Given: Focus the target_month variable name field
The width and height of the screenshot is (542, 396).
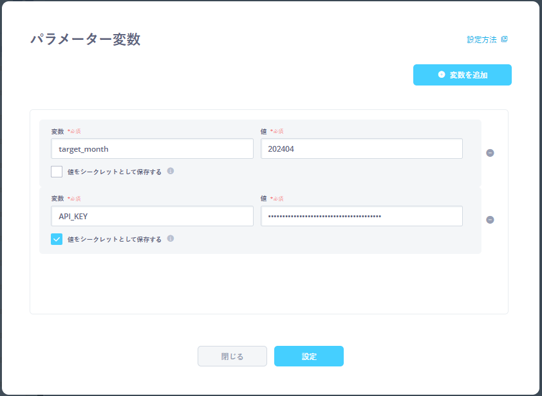Looking at the screenshot, I should point(152,148).
